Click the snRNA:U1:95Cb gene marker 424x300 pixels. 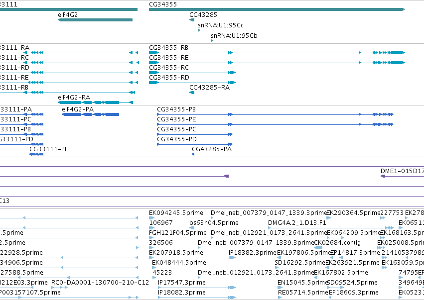pos(212,41)
